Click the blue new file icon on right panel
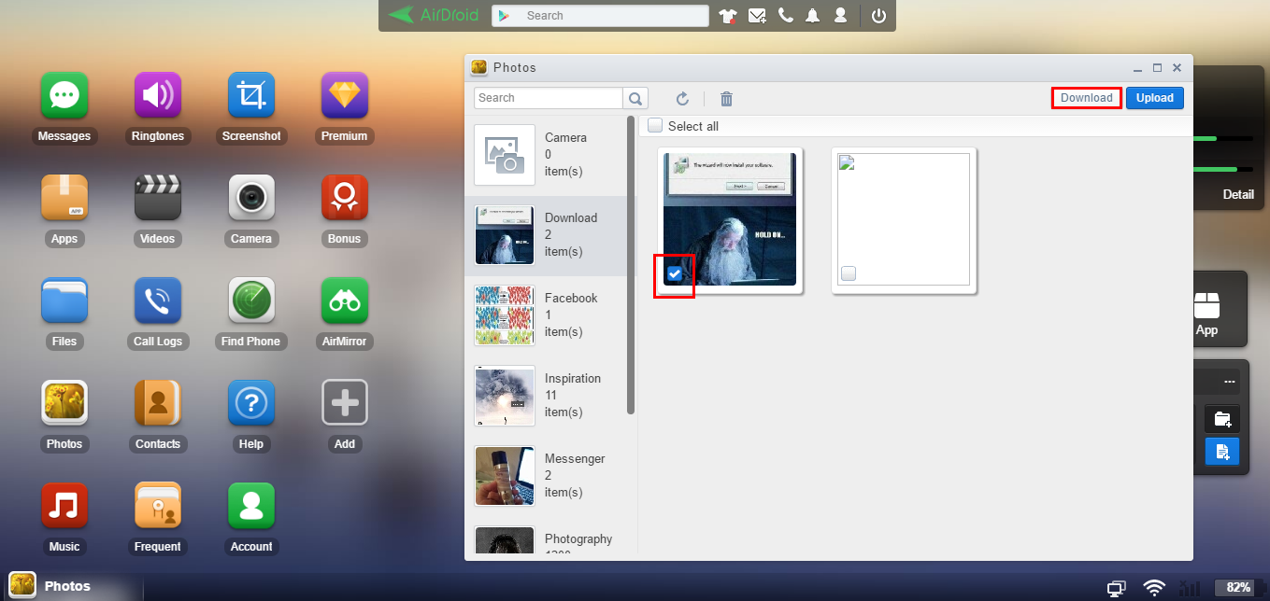Screen dimensions: 1270x601 [x=1222, y=452]
